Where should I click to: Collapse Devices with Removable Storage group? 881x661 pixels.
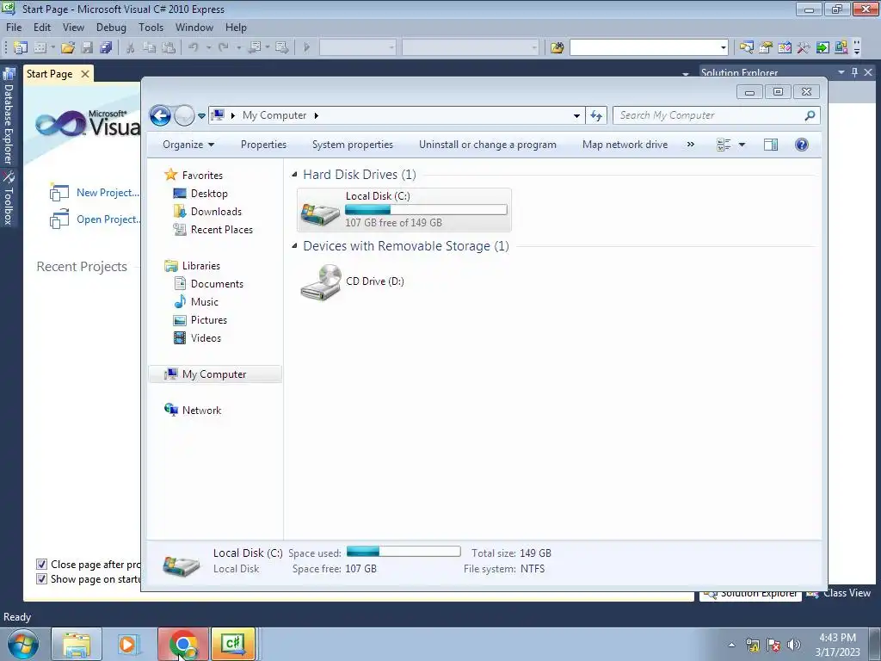click(294, 246)
